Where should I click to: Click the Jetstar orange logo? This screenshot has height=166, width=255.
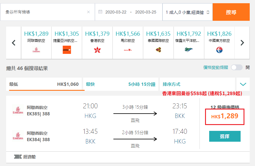(67, 50)
